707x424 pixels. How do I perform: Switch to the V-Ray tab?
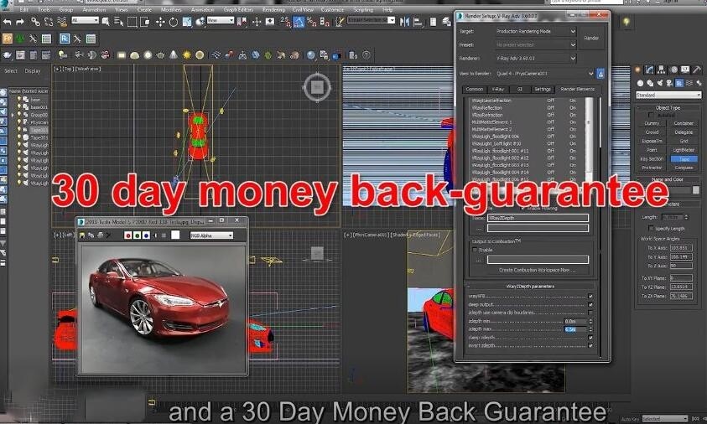pos(498,89)
